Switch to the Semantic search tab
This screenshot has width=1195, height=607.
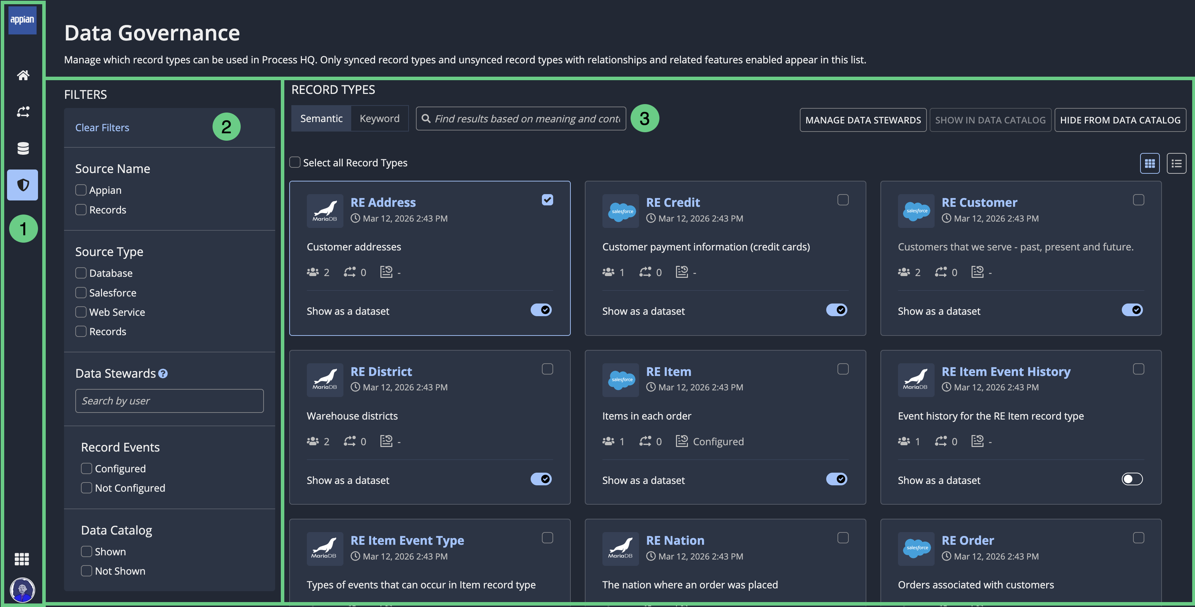tap(321, 119)
